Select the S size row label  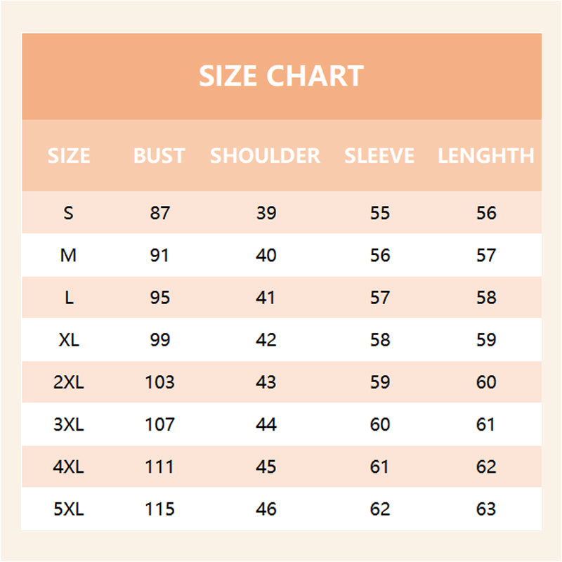(68, 213)
